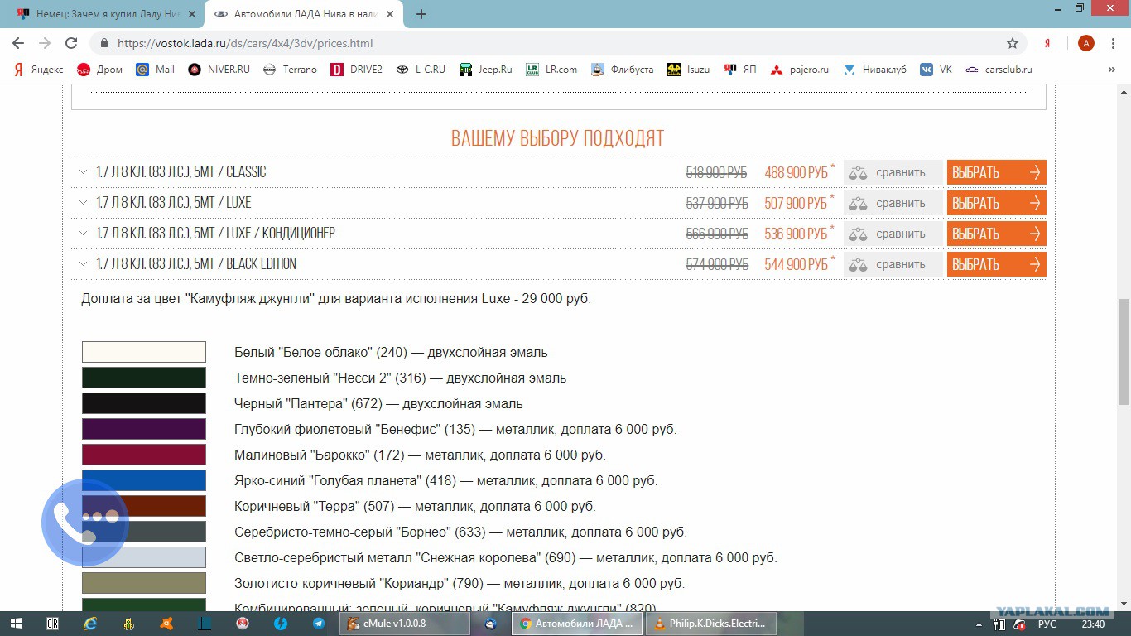Open the Yandex extension icon in toolbar
Viewport: 1131px width, 636px height.
1047,43
